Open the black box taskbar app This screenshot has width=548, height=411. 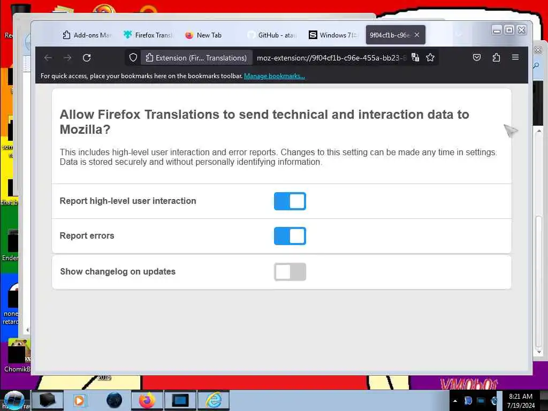pos(48,400)
